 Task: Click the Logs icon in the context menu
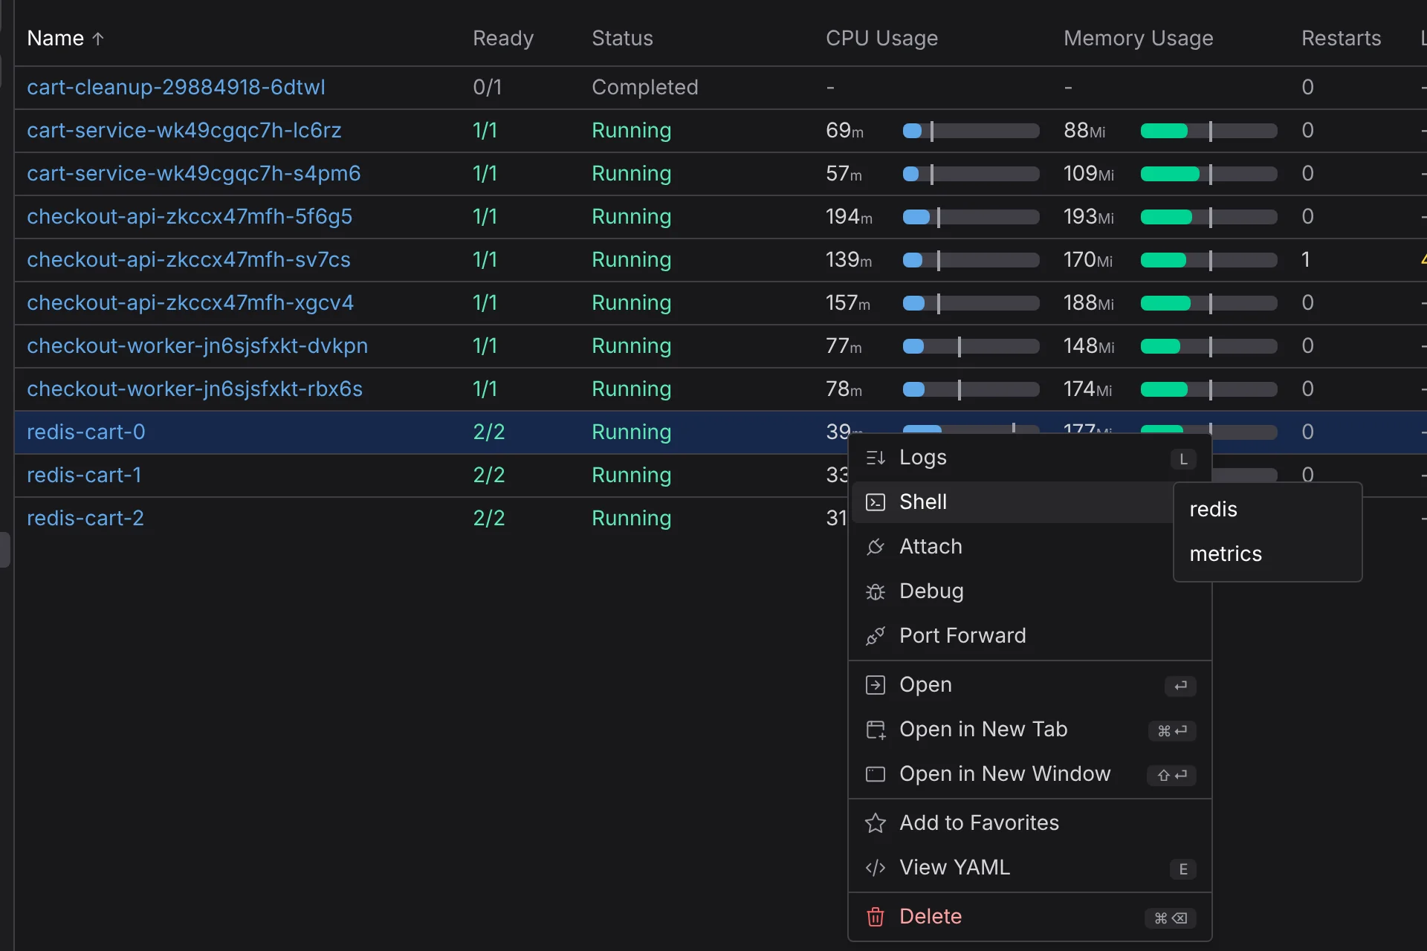(x=876, y=458)
